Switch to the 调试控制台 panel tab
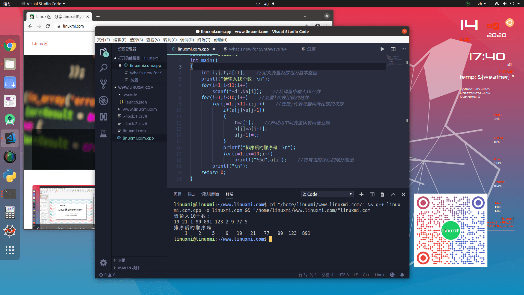The width and height of the screenshot is (524, 295). (210, 194)
